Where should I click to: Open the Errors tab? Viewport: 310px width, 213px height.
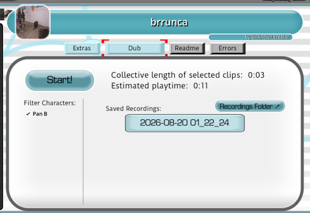click(x=228, y=48)
